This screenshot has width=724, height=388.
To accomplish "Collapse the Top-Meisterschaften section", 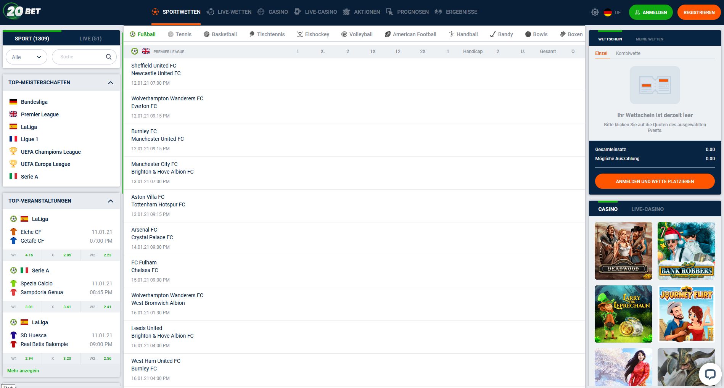I will click(111, 83).
